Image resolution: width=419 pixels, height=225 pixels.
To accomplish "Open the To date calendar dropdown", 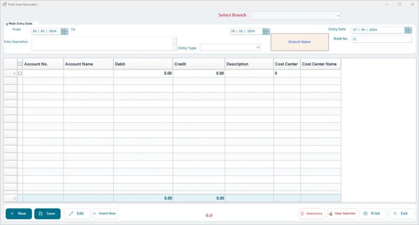I will pyautogui.click(x=268, y=31).
